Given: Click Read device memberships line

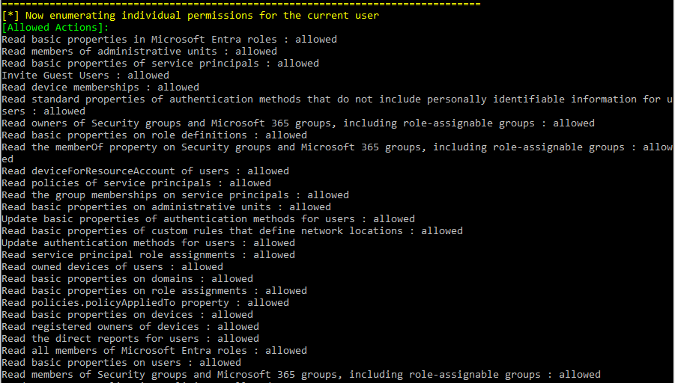Looking at the screenshot, I should [100, 88].
